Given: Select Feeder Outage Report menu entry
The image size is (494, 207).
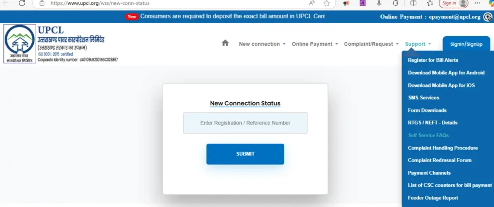Looking at the screenshot, I should tap(433, 198).
